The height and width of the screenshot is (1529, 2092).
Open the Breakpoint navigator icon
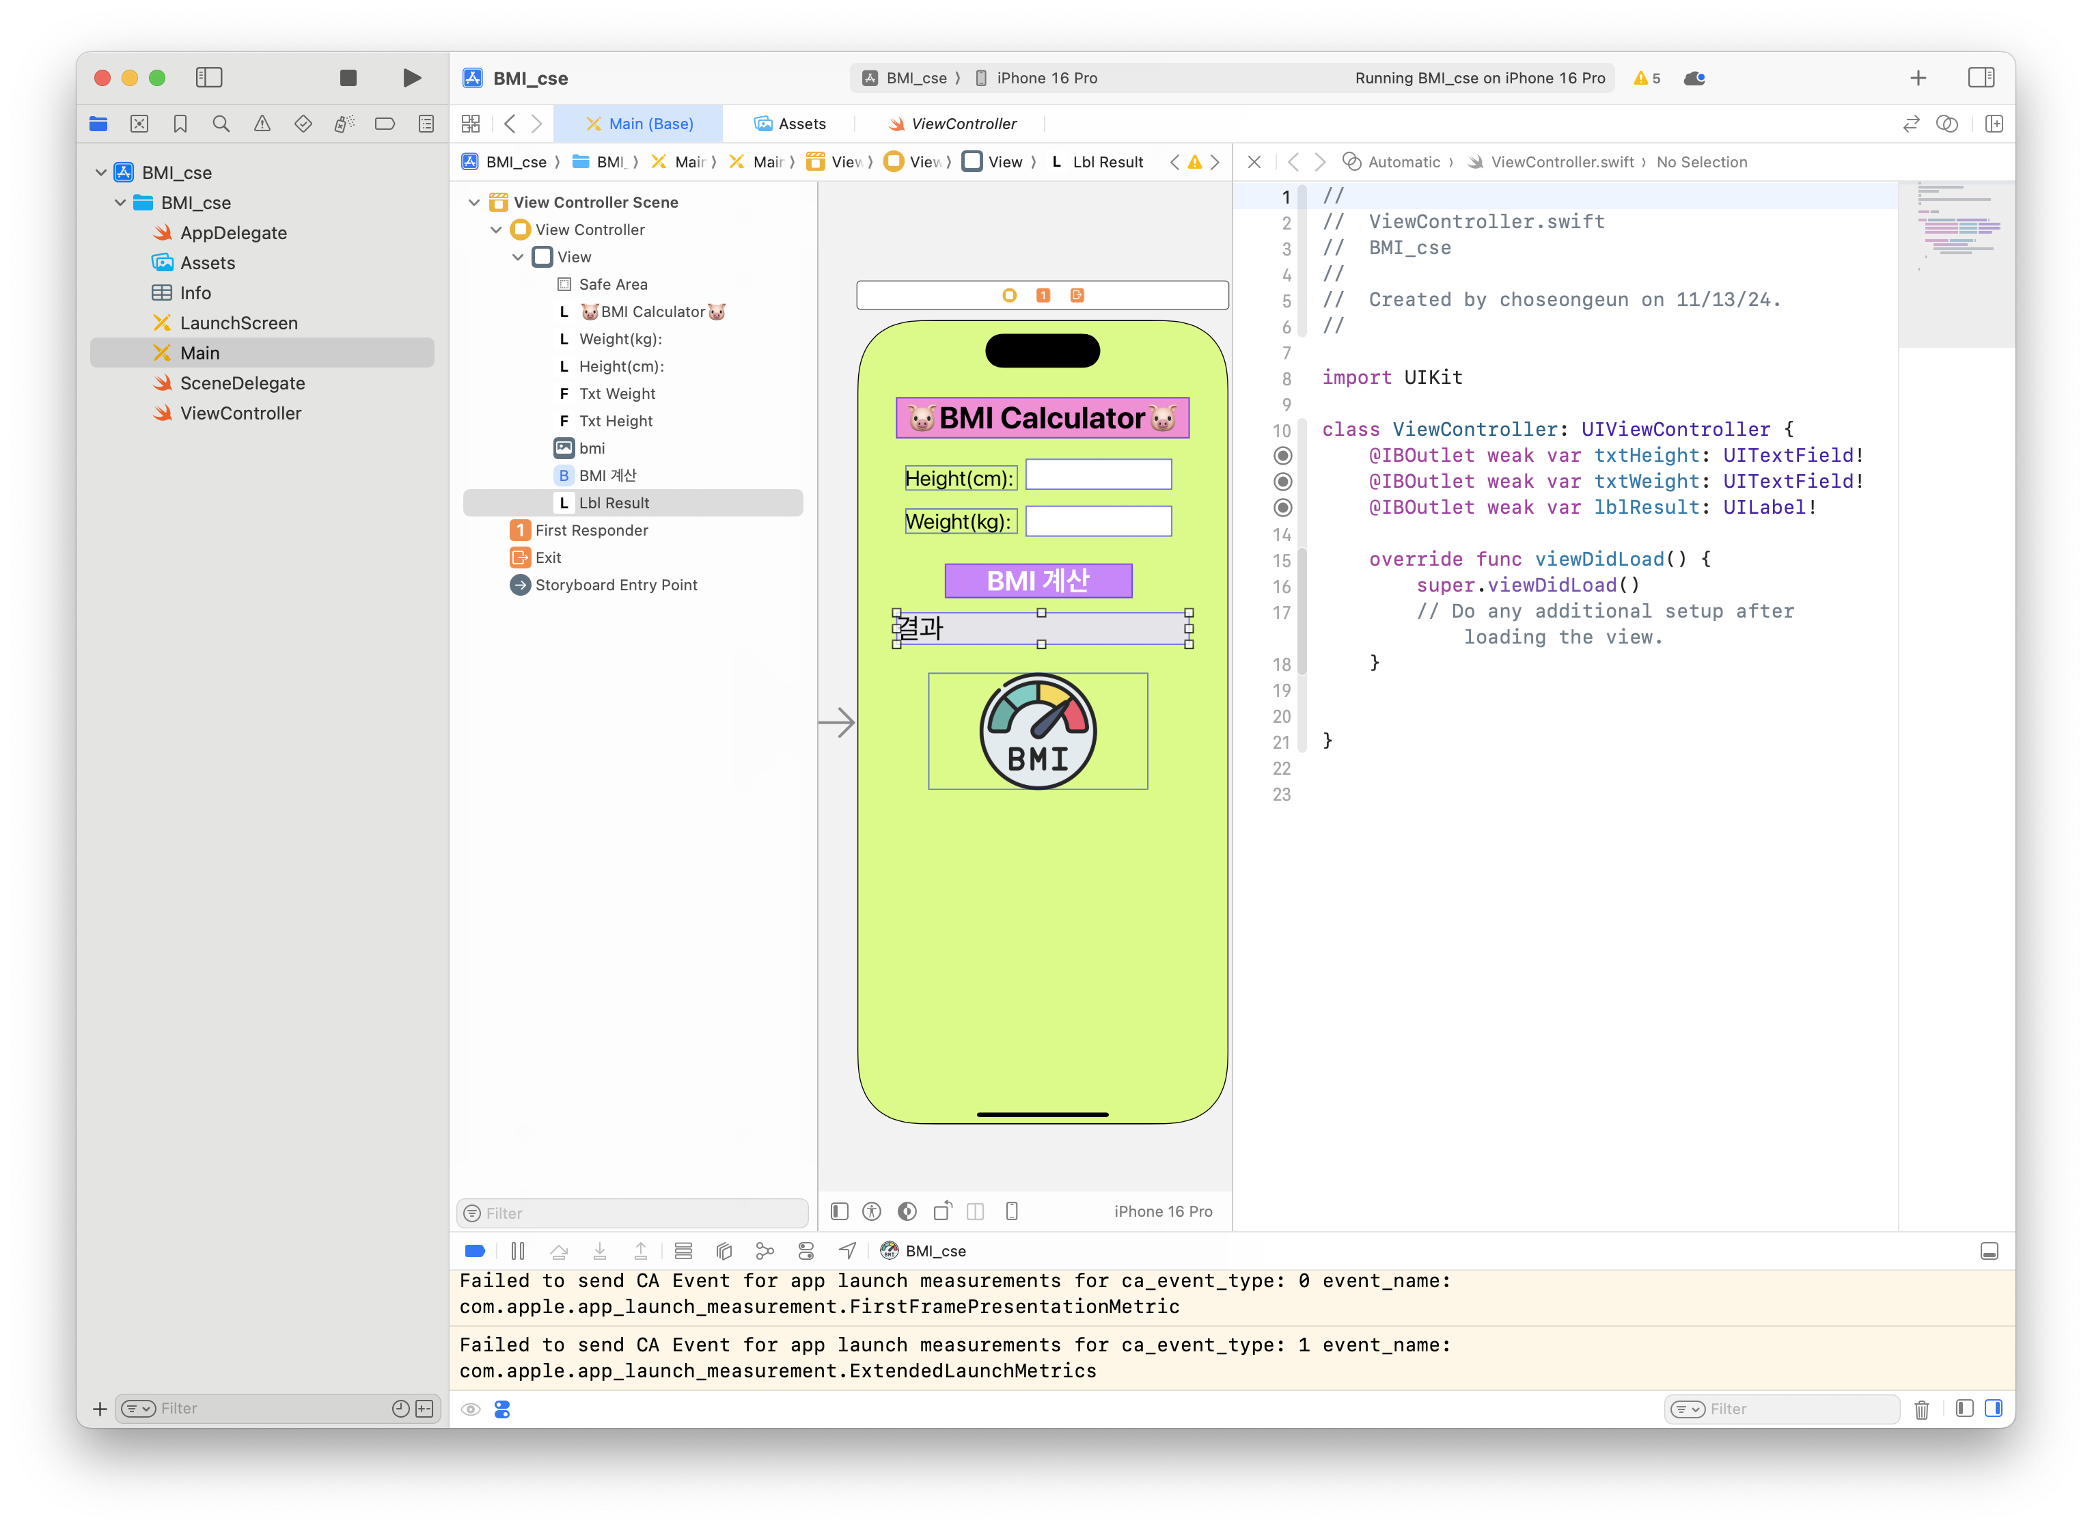pyautogui.click(x=384, y=124)
